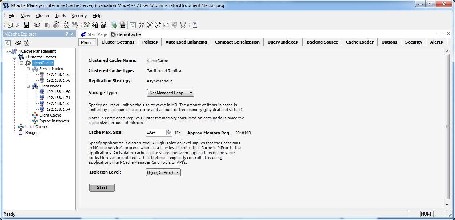Viewport: 455px width, 220px height.
Task: Open the Isolation Level dropdown
Action: coord(163,172)
